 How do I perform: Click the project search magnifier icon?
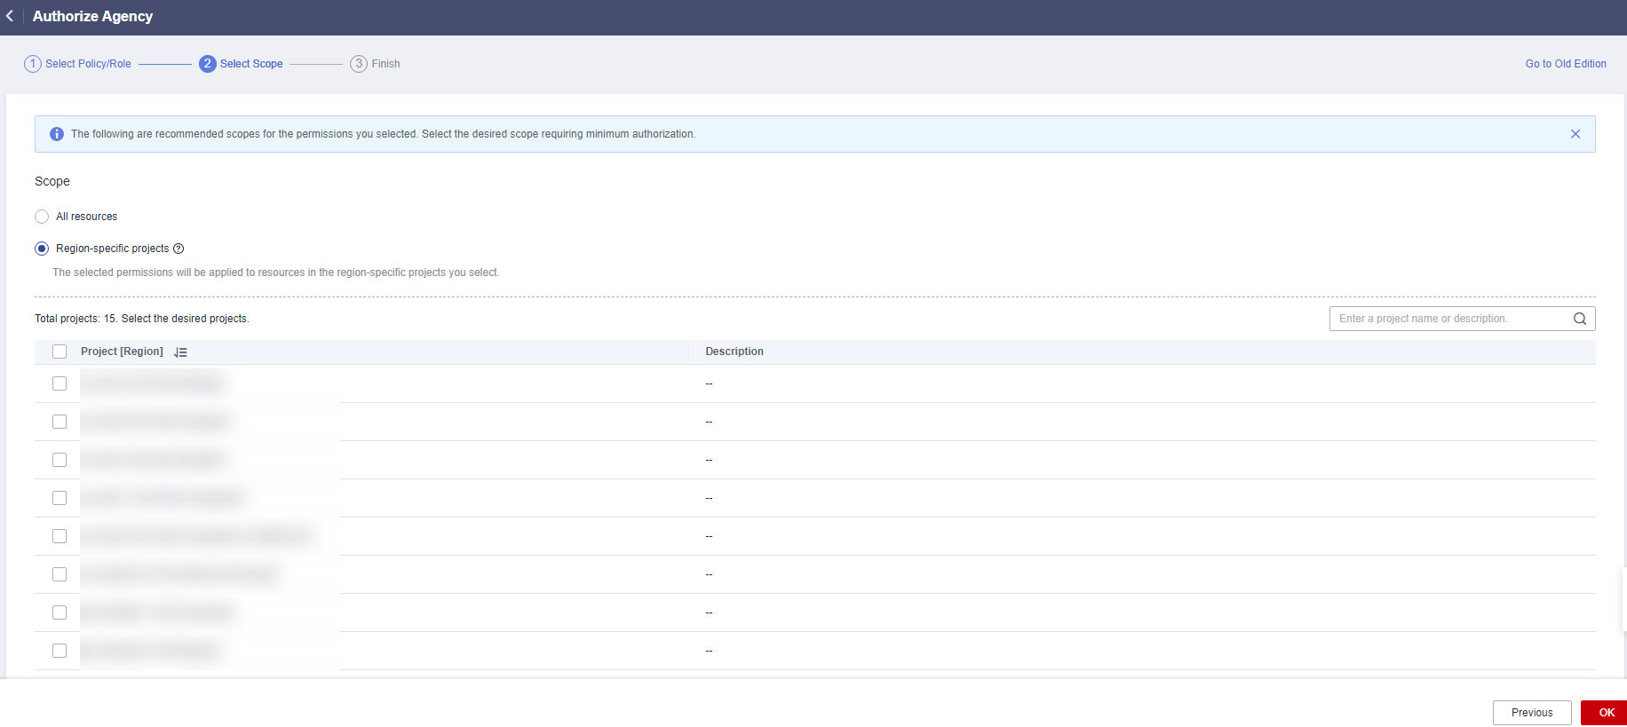pyautogui.click(x=1580, y=319)
